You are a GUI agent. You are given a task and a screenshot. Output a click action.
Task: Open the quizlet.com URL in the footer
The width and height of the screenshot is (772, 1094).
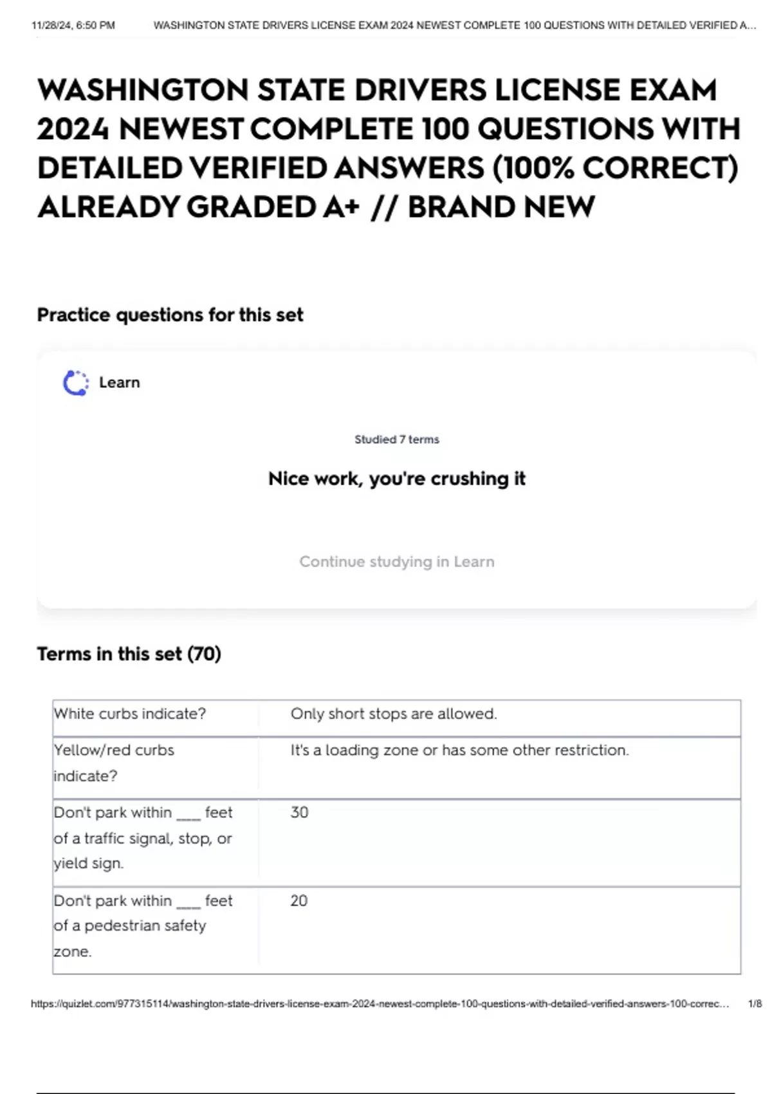pyautogui.click(x=380, y=1003)
